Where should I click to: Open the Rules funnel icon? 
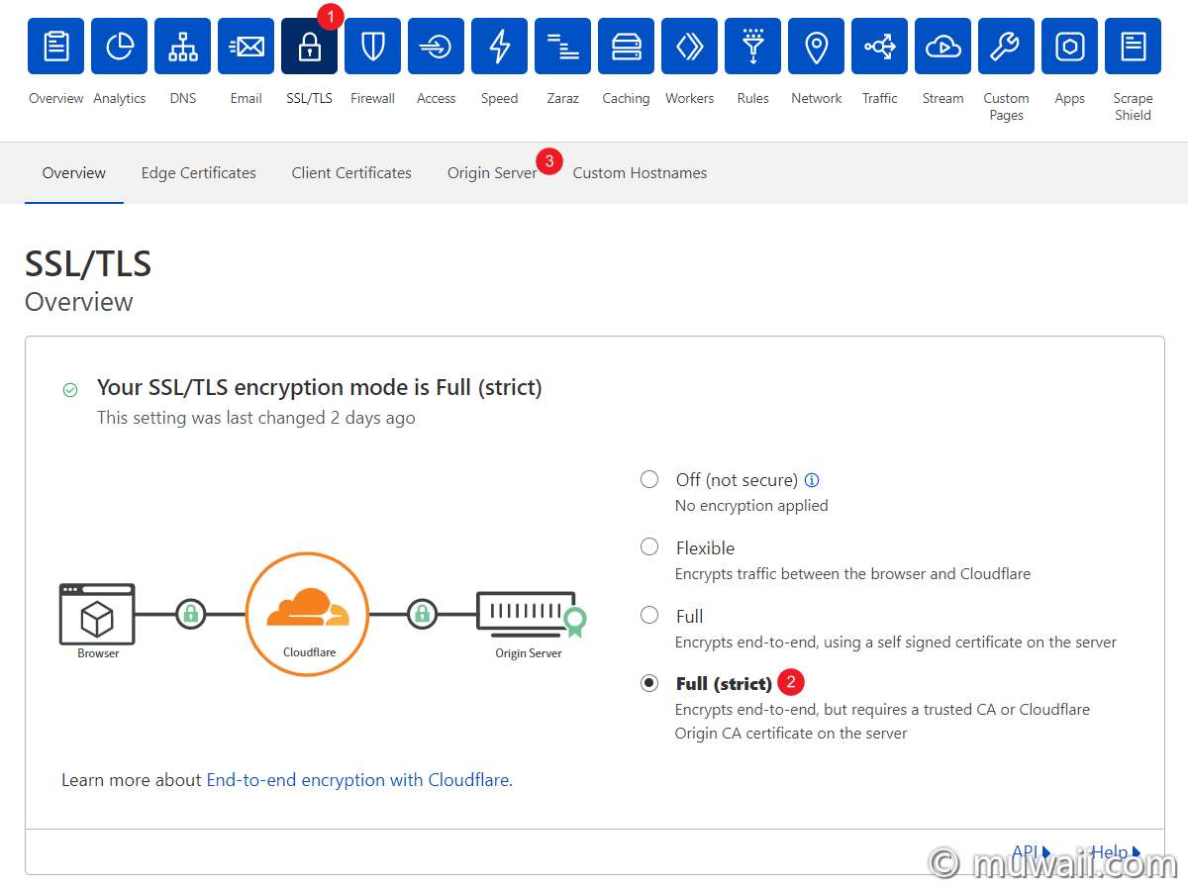753,47
